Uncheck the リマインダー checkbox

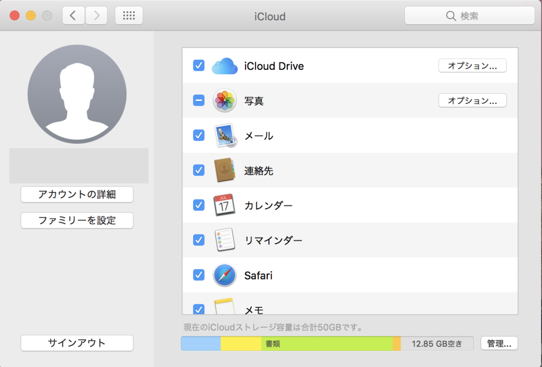199,240
